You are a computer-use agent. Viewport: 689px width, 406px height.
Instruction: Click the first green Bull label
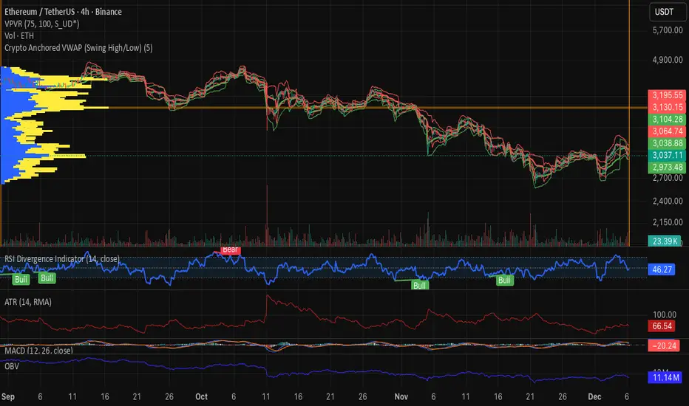tap(21, 279)
